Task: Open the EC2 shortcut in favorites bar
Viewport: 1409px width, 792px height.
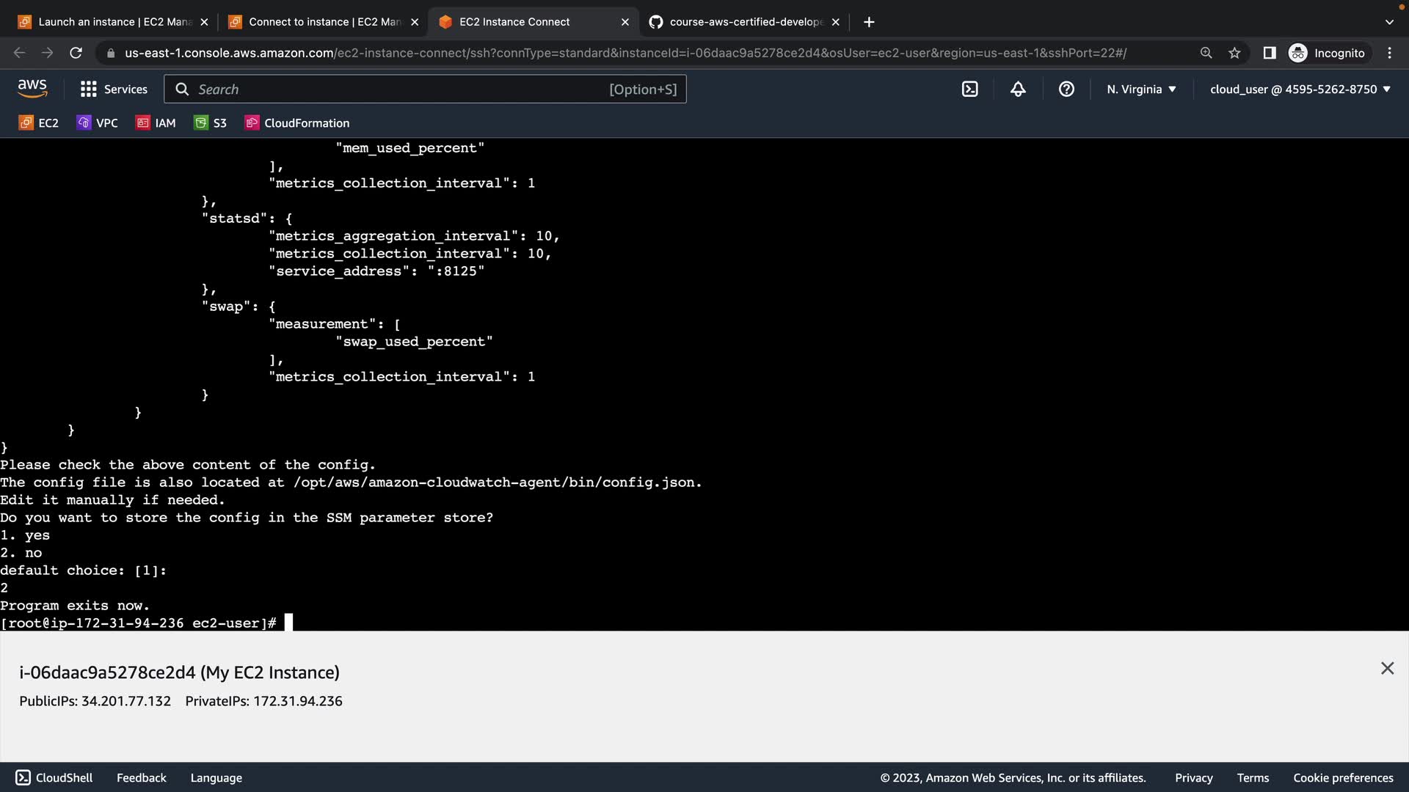Action: pos(39,123)
